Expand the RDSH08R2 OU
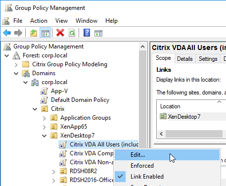This screenshot has height=186, width=226. (53, 172)
